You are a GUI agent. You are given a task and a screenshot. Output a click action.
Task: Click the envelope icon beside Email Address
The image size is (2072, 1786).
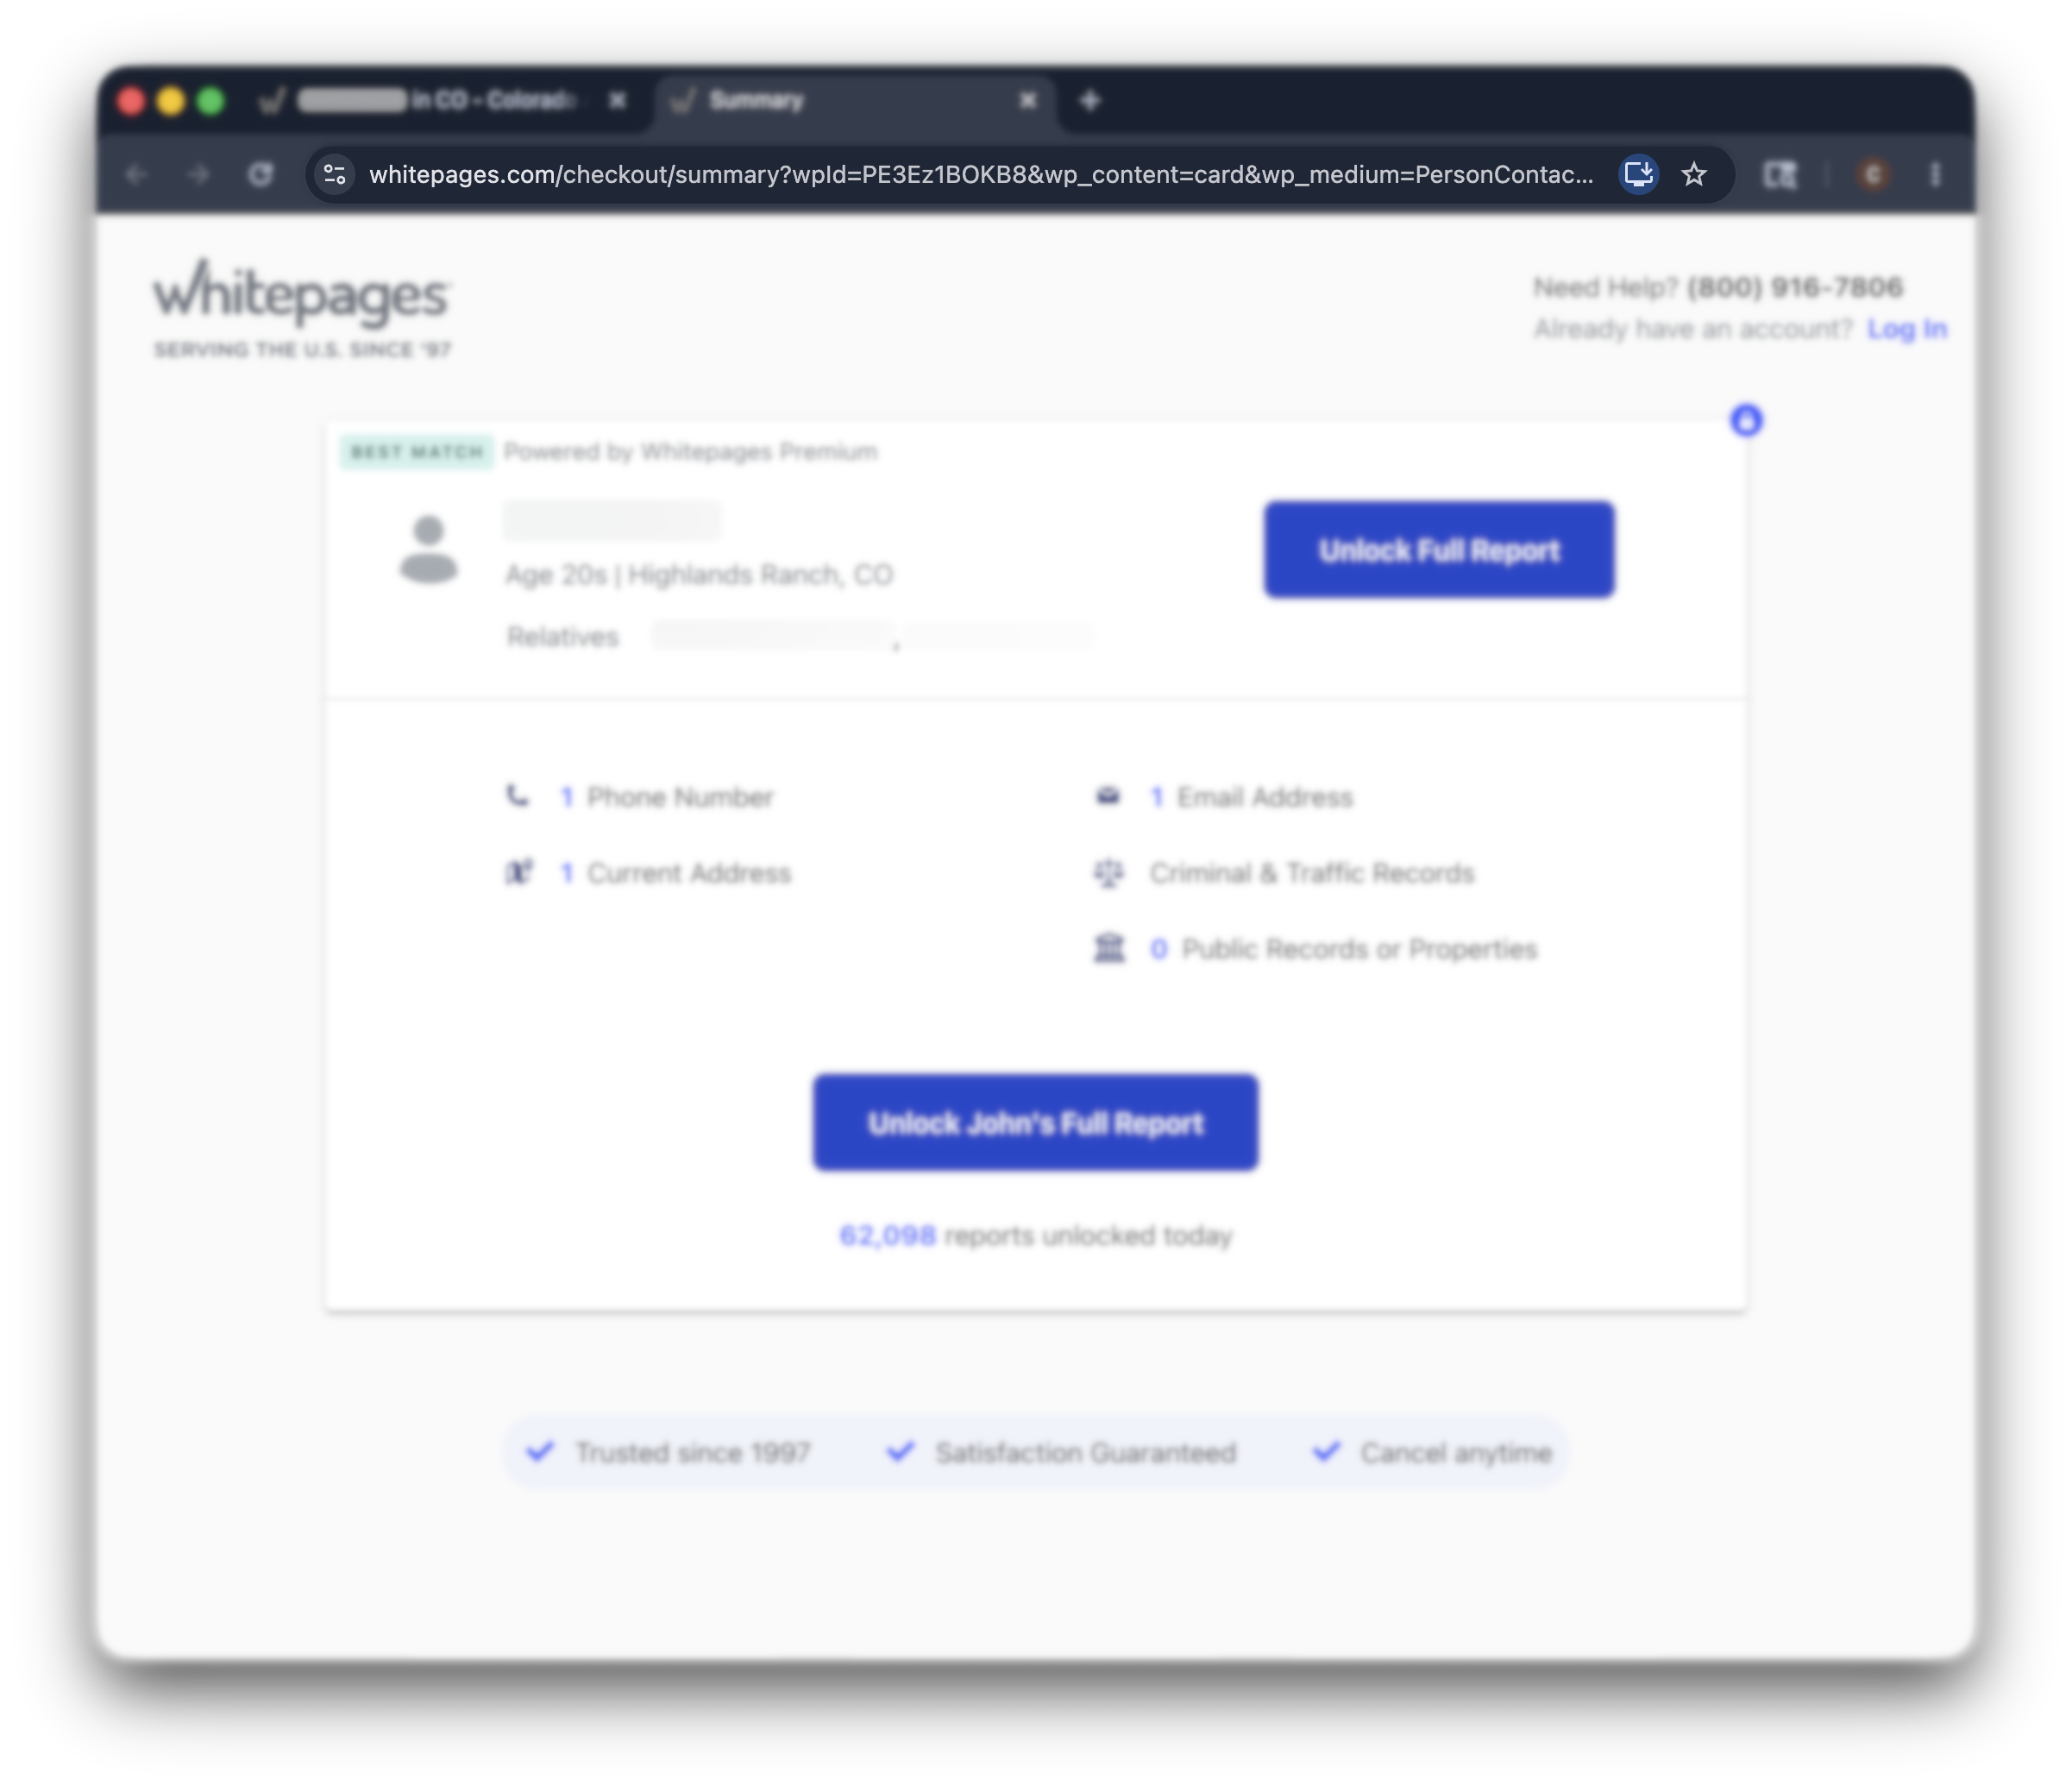(1108, 796)
